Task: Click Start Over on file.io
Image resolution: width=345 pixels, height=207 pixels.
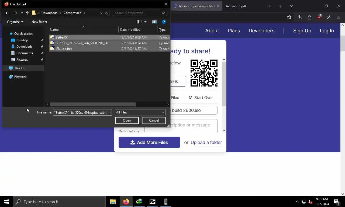Action: pyautogui.click(x=201, y=98)
